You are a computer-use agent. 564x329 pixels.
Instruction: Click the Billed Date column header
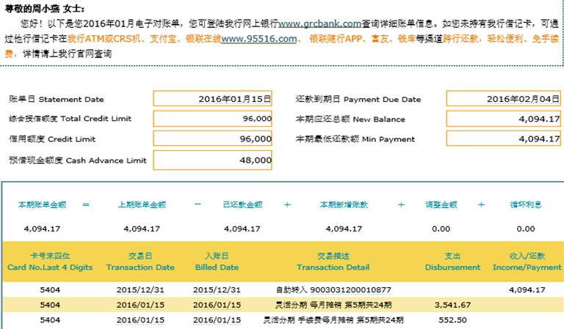pyautogui.click(x=217, y=262)
